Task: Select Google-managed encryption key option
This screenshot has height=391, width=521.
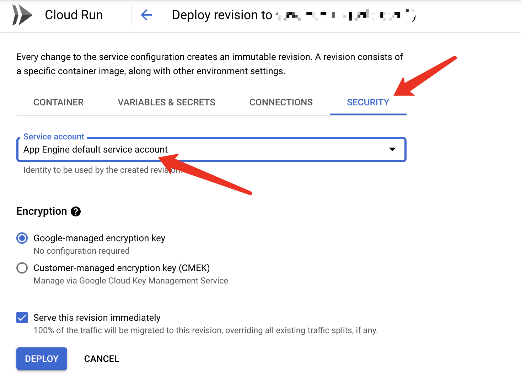Action: pyautogui.click(x=22, y=238)
